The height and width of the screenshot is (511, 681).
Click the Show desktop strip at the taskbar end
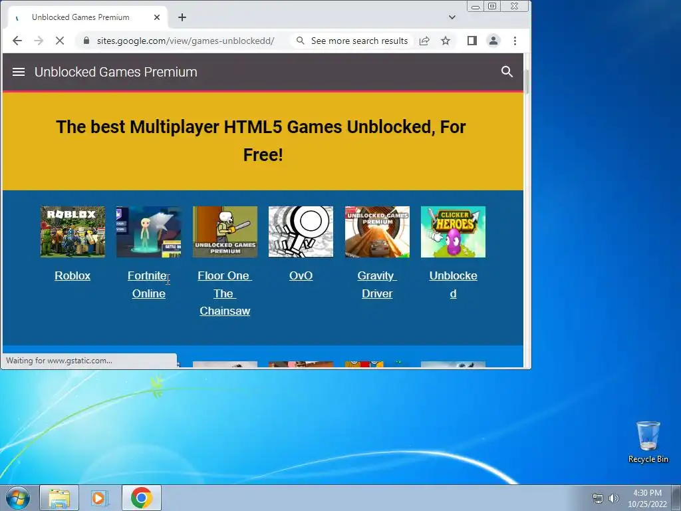(676, 498)
